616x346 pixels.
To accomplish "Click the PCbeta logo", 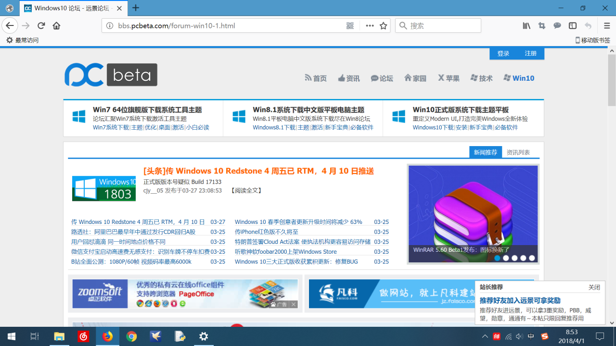I will pos(111,75).
